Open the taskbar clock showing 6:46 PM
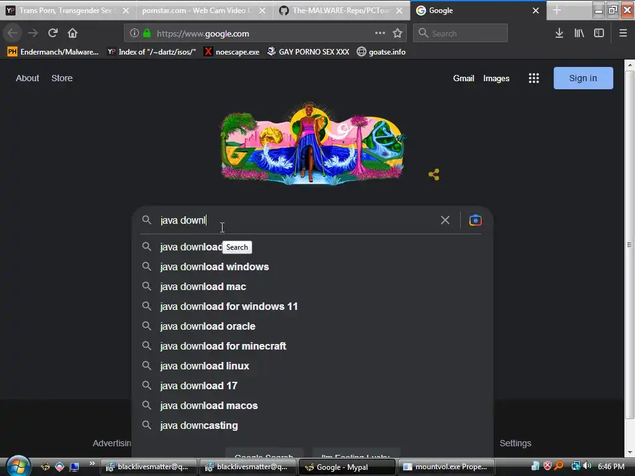 pyautogui.click(x=611, y=467)
